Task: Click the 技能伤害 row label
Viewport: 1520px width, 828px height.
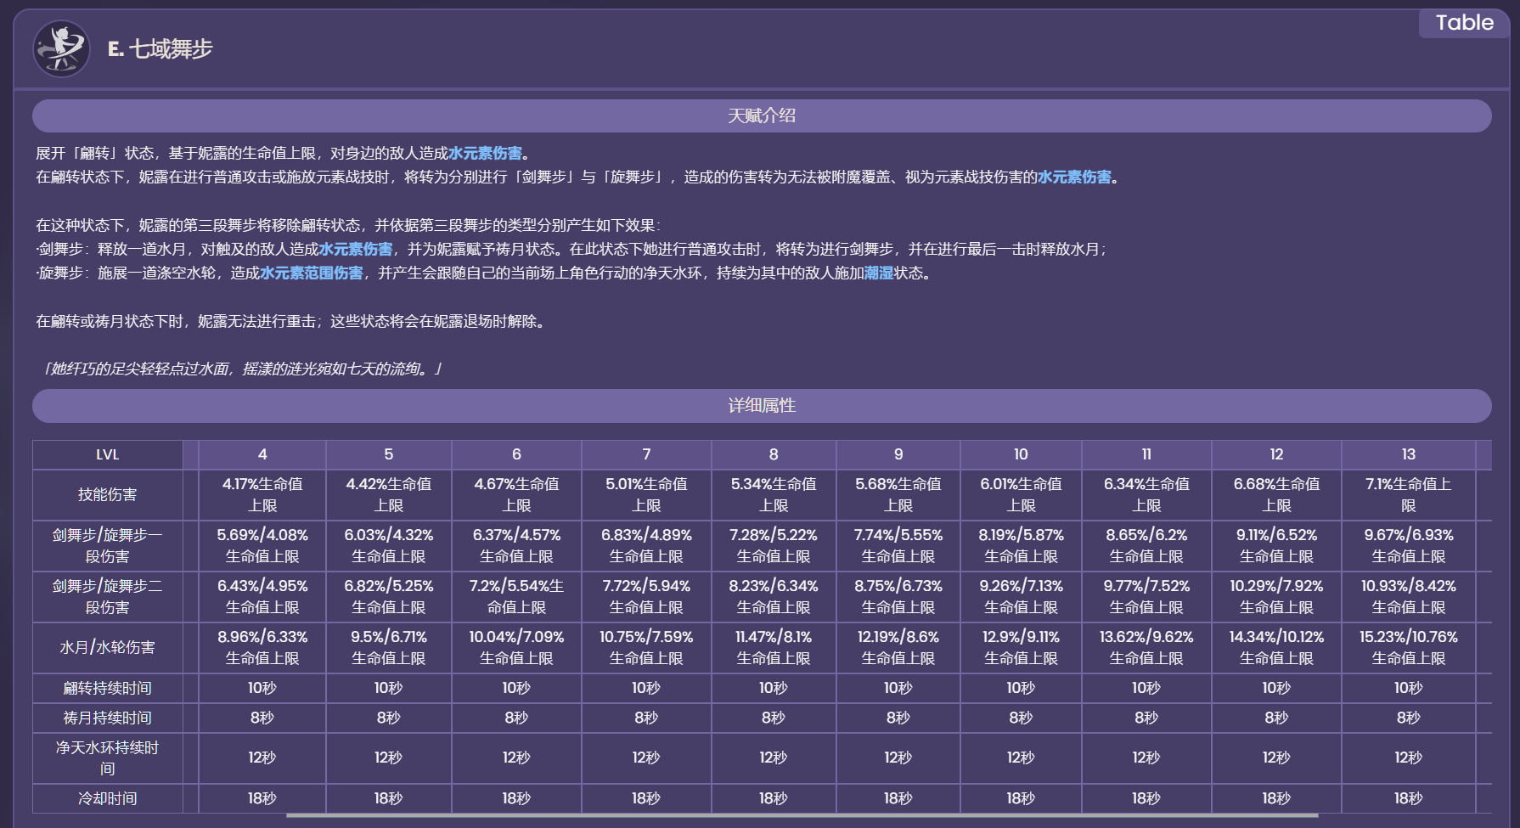Action: click(107, 495)
